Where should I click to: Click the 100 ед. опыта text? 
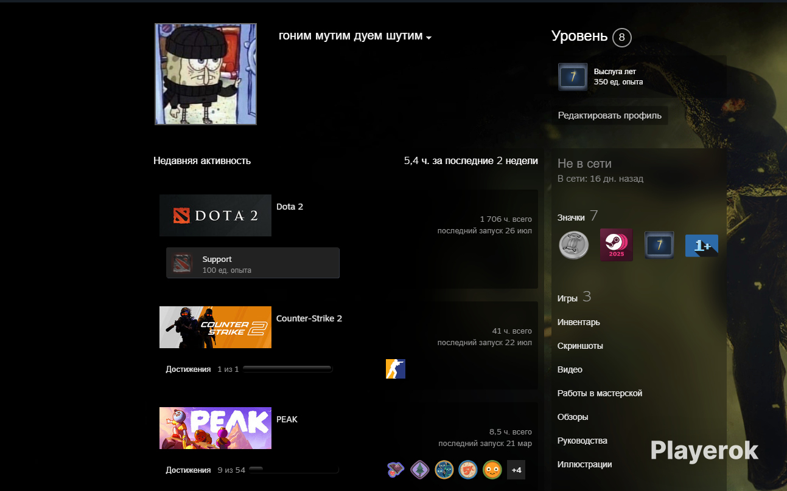[227, 270]
